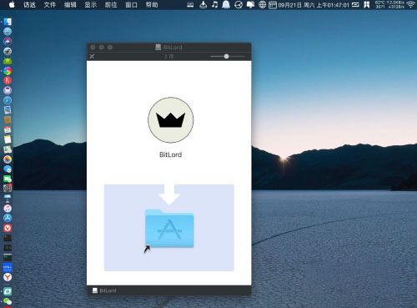The height and width of the screenshot is (308, 417).
Task: Open Launchpad rocket icon in dock
Action: [x=8, y=51]
